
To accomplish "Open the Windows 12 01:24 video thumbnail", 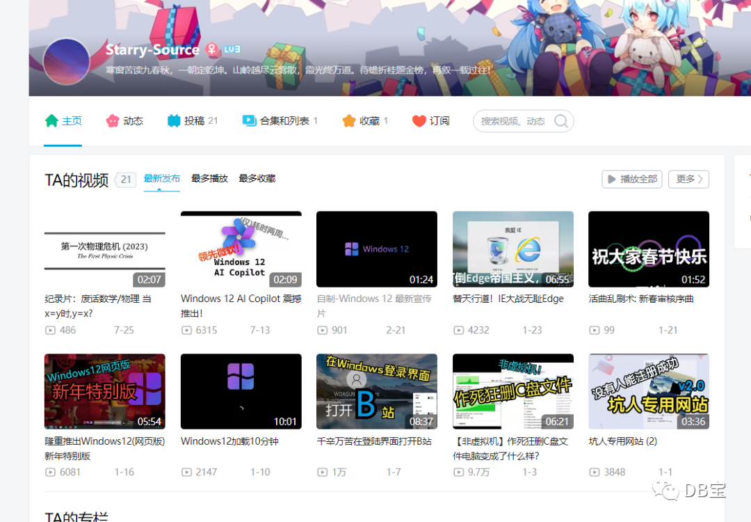I will (x=377, y=249).
